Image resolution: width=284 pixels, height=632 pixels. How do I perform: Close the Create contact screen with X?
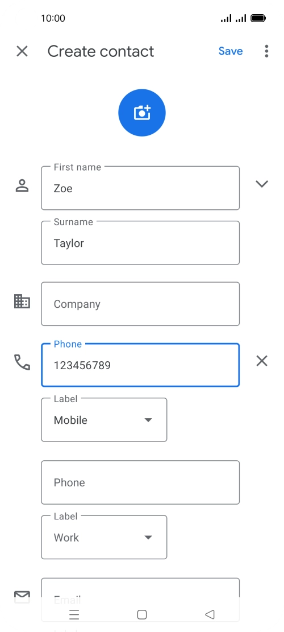click(22, 51)
